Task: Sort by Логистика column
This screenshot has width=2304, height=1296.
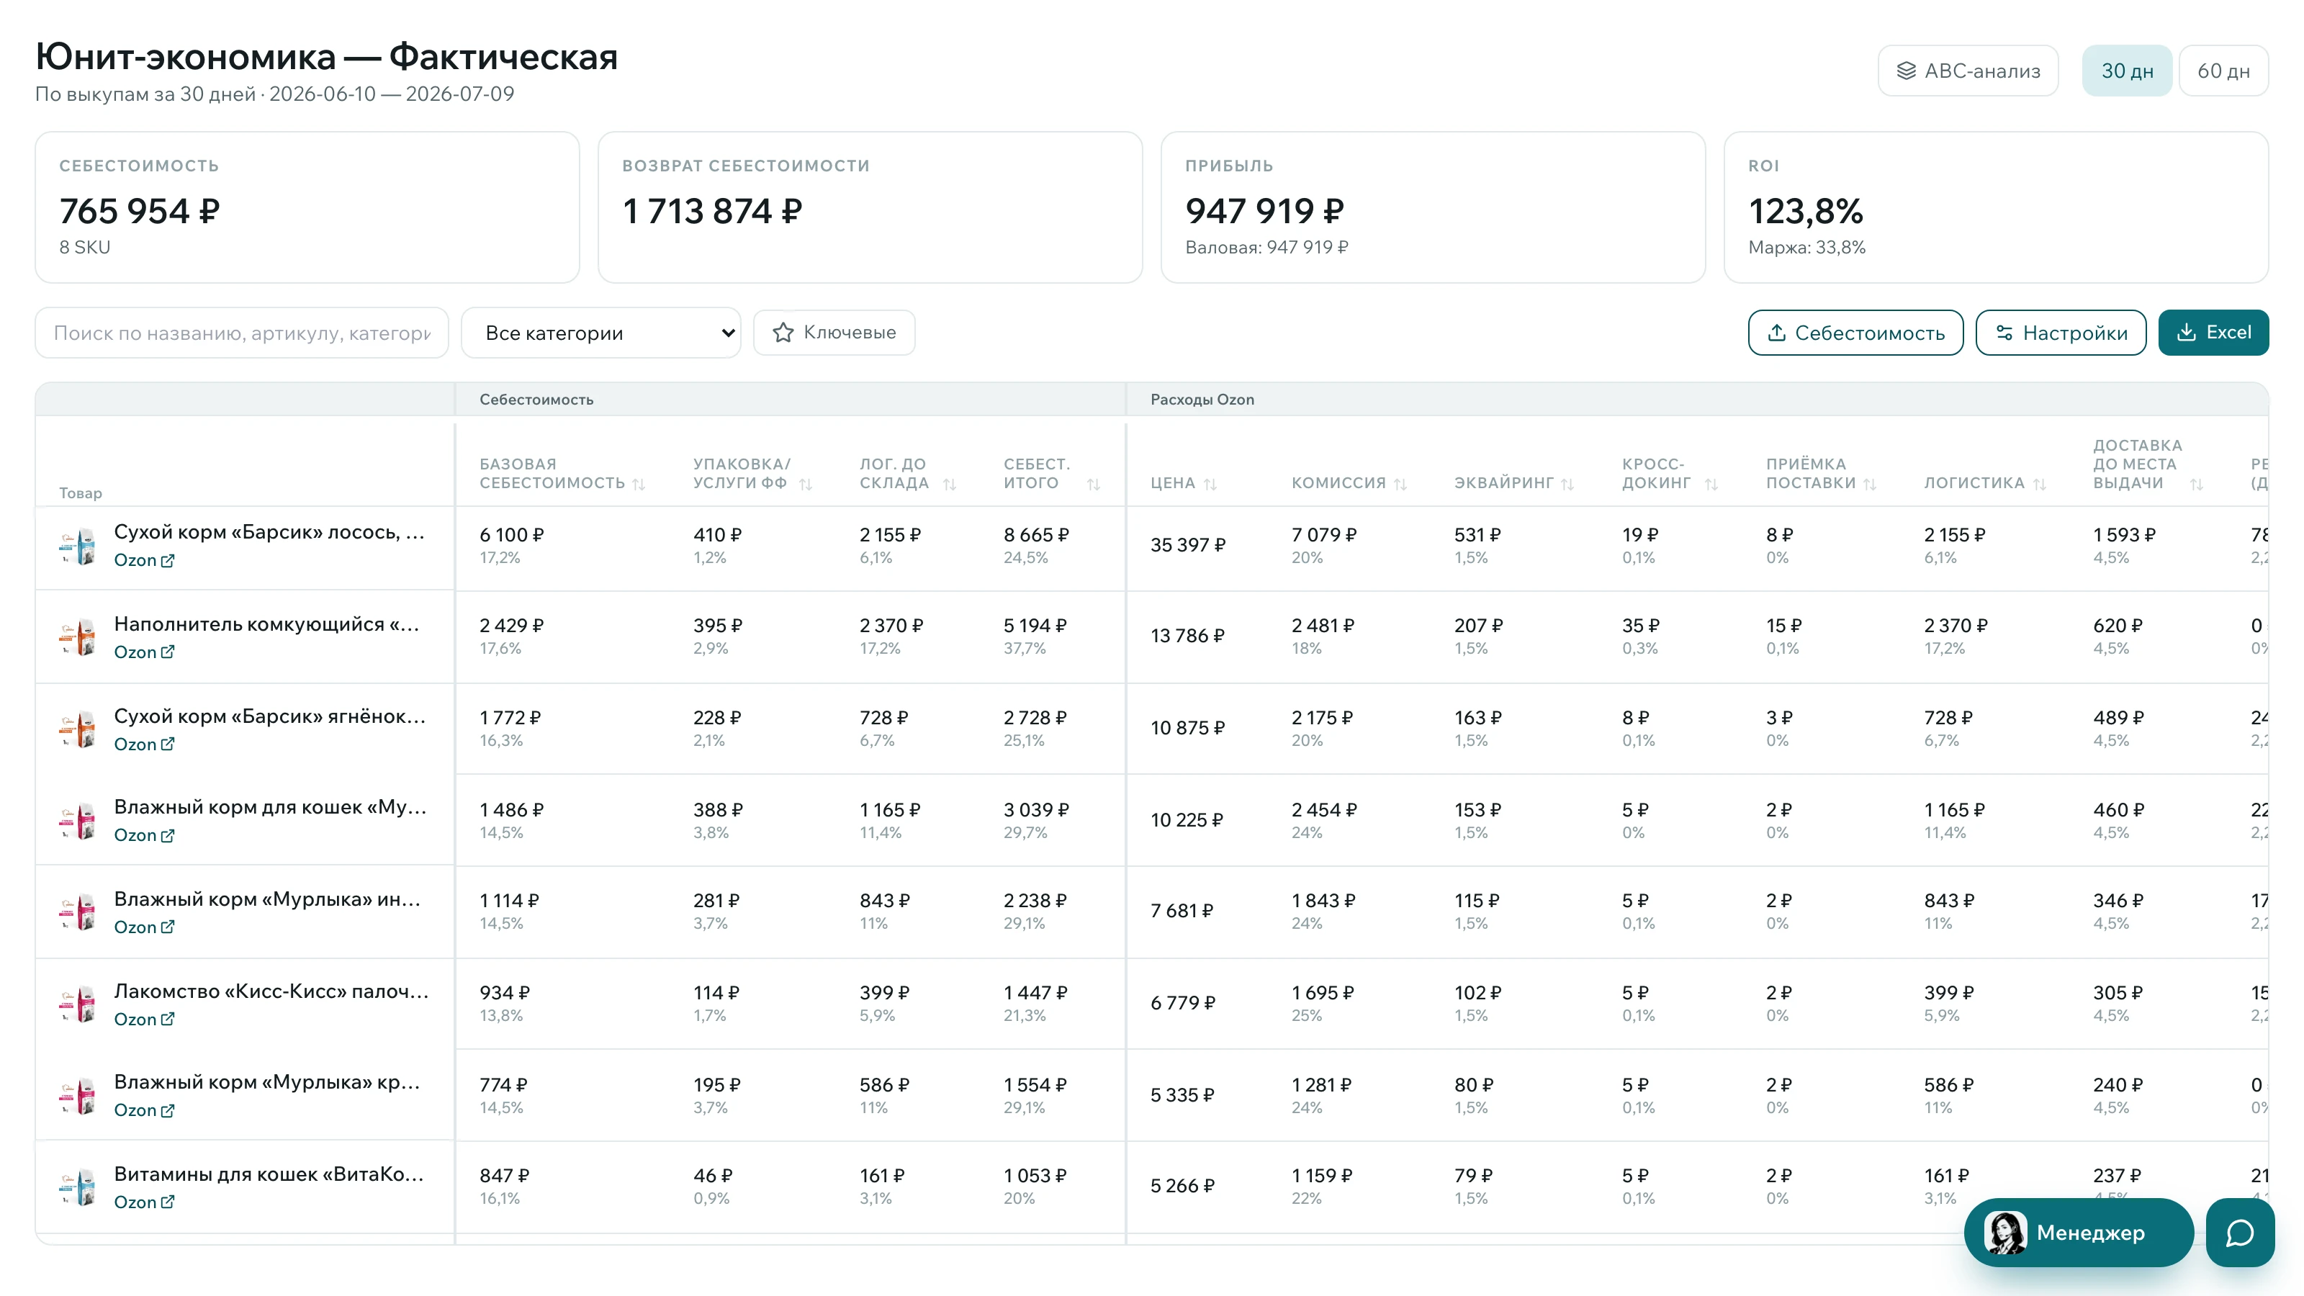Action: click(x=2039, y=484)
